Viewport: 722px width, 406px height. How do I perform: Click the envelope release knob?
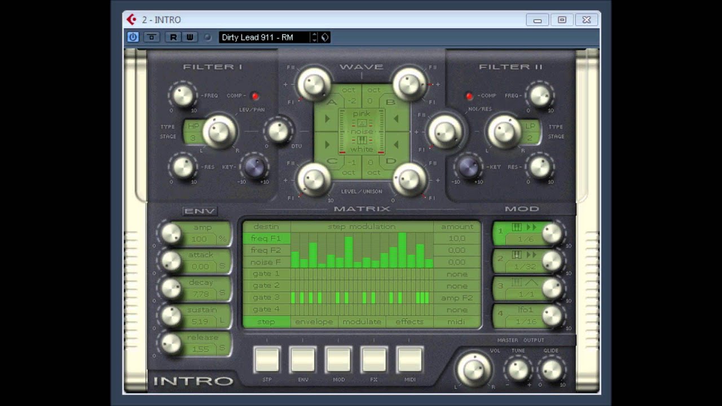[x=171, y=343]
